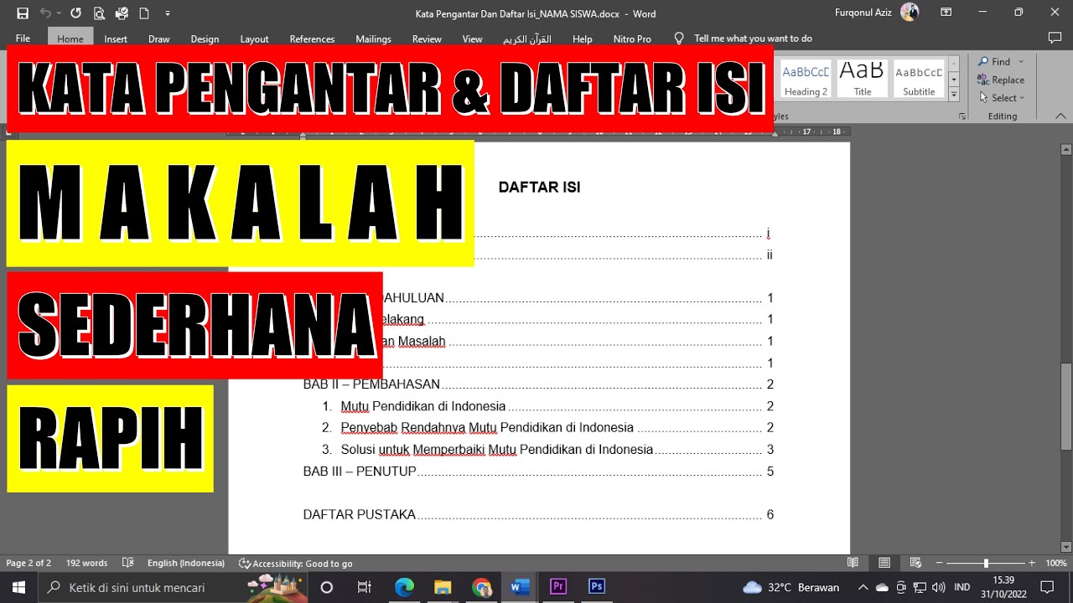
Task: Open the Nitro Pro tab
Action: [x=632, y=39]
